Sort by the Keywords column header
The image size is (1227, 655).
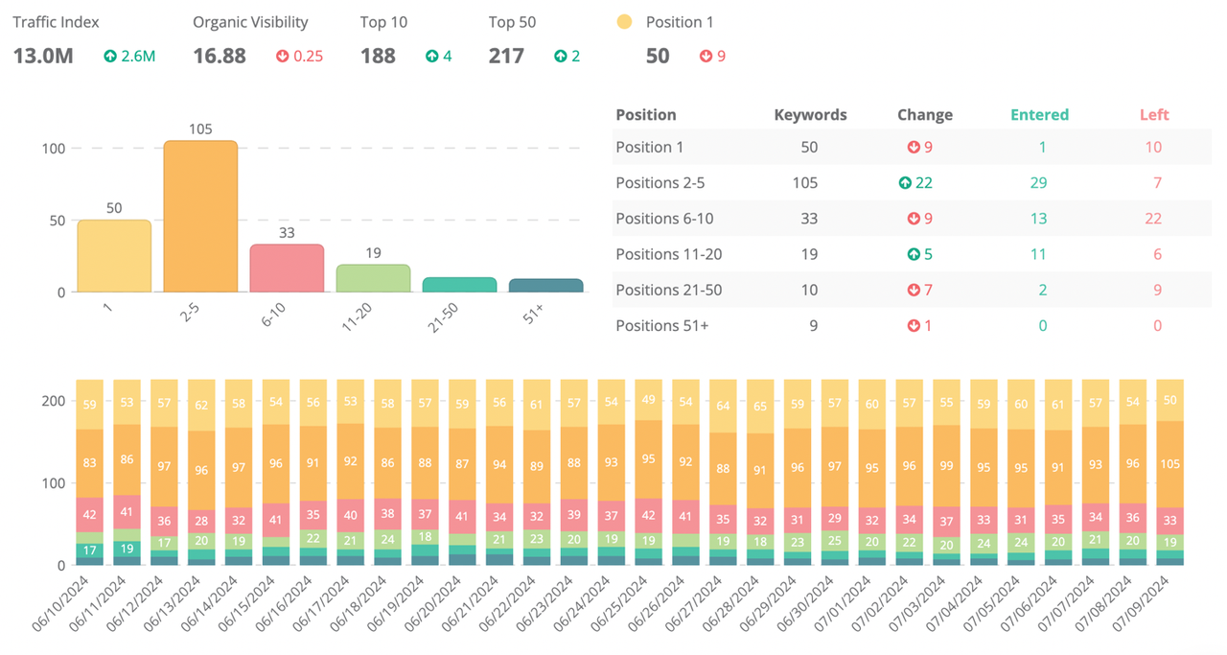coord(811,115)
